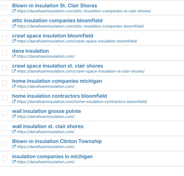Open the crawl-space-insulation-st-clair-shores URL
184x176 pixels.
coord(80,71)
